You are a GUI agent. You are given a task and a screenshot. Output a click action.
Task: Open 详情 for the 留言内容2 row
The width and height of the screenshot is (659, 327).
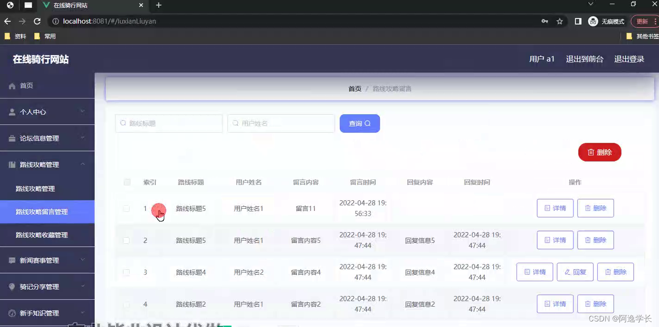click(x=555, y=304)
